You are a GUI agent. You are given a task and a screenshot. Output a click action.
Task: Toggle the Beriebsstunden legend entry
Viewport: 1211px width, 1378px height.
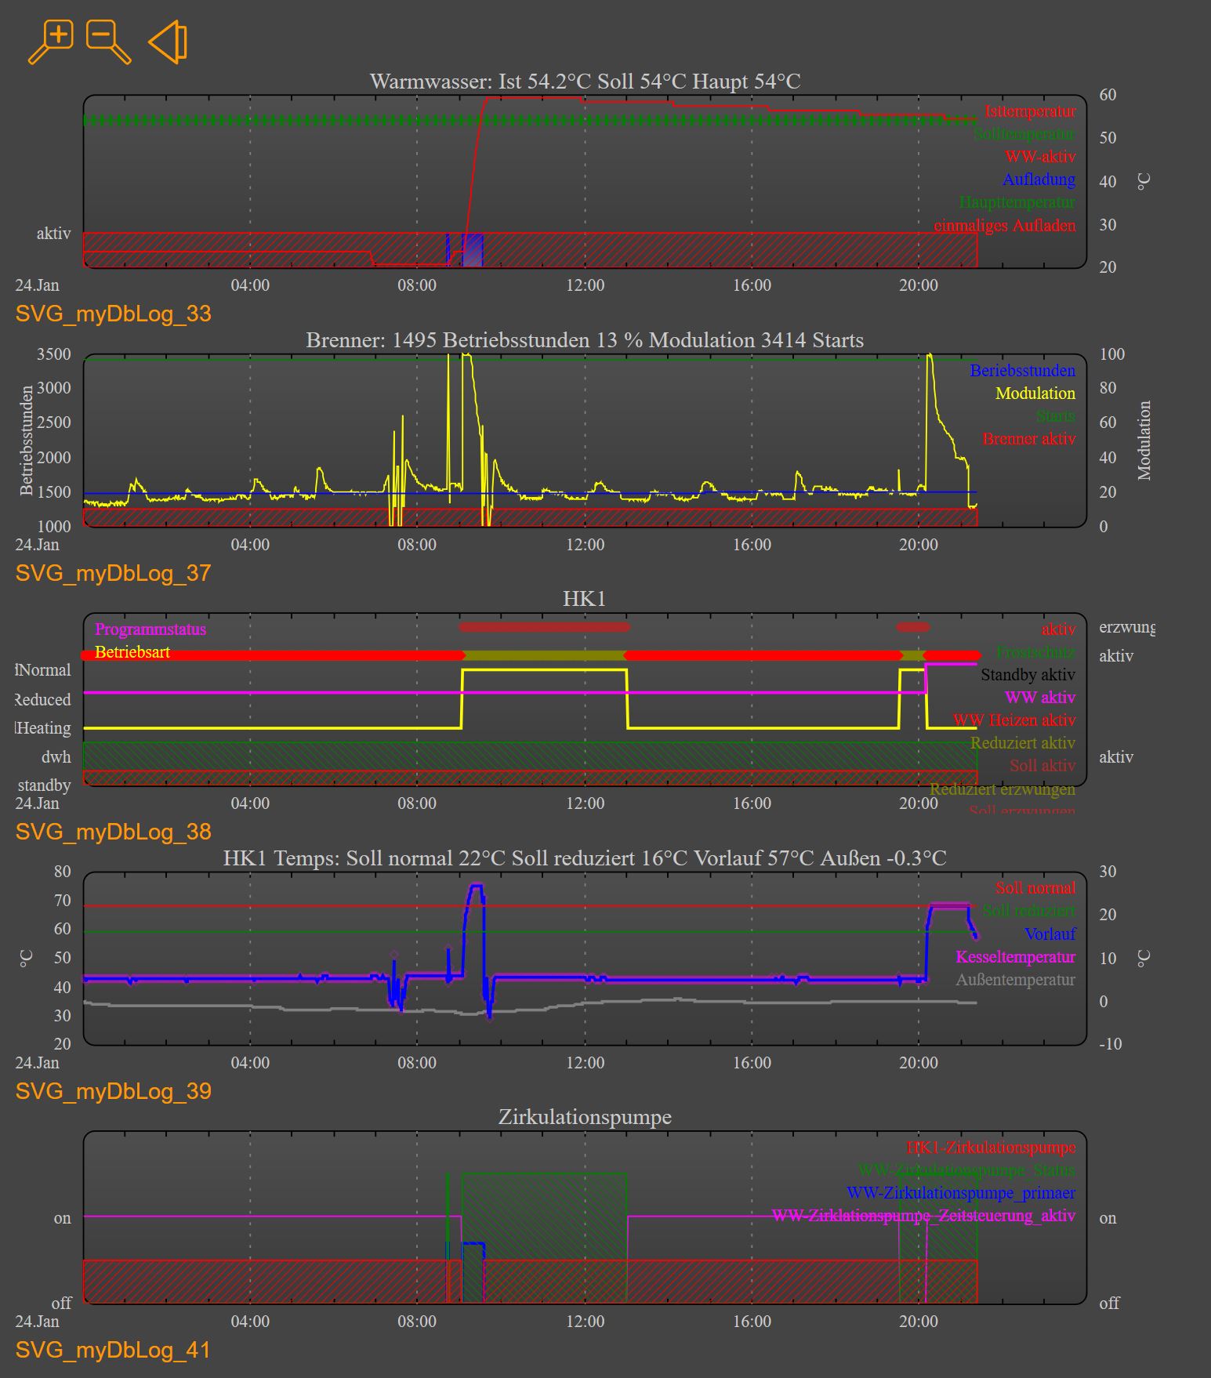click(1022, 371)
